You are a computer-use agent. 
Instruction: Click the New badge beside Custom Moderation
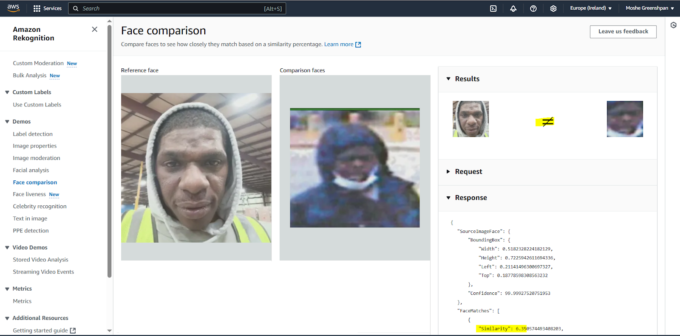[x=72, y=64]
